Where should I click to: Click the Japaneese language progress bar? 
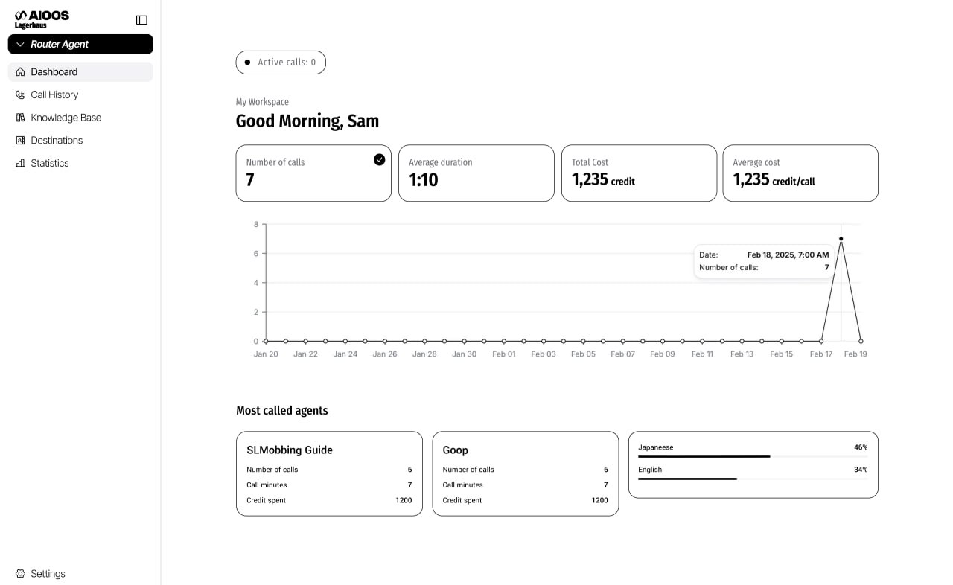coord(704,456)
